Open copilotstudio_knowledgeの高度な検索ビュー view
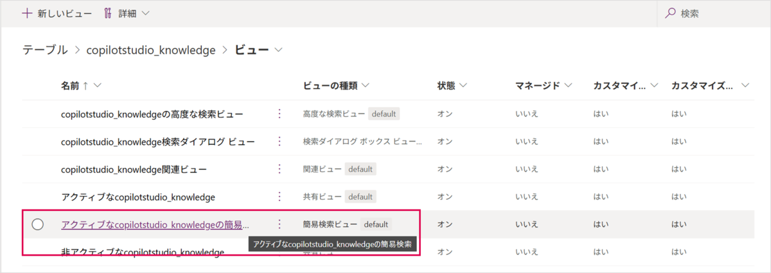 (x=152, y=113)
